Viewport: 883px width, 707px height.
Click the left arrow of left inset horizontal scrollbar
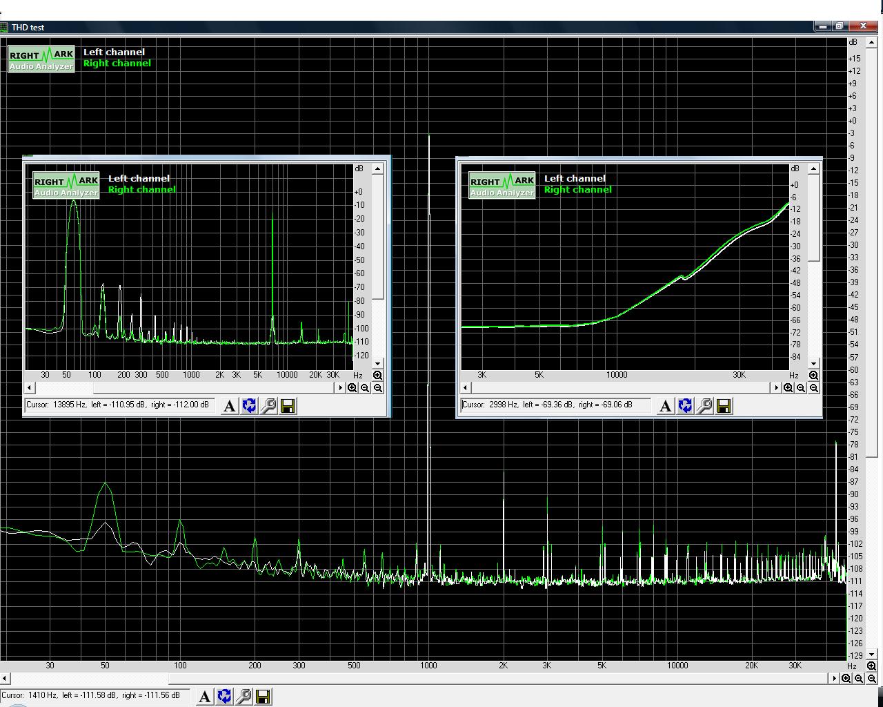point(30,388)
